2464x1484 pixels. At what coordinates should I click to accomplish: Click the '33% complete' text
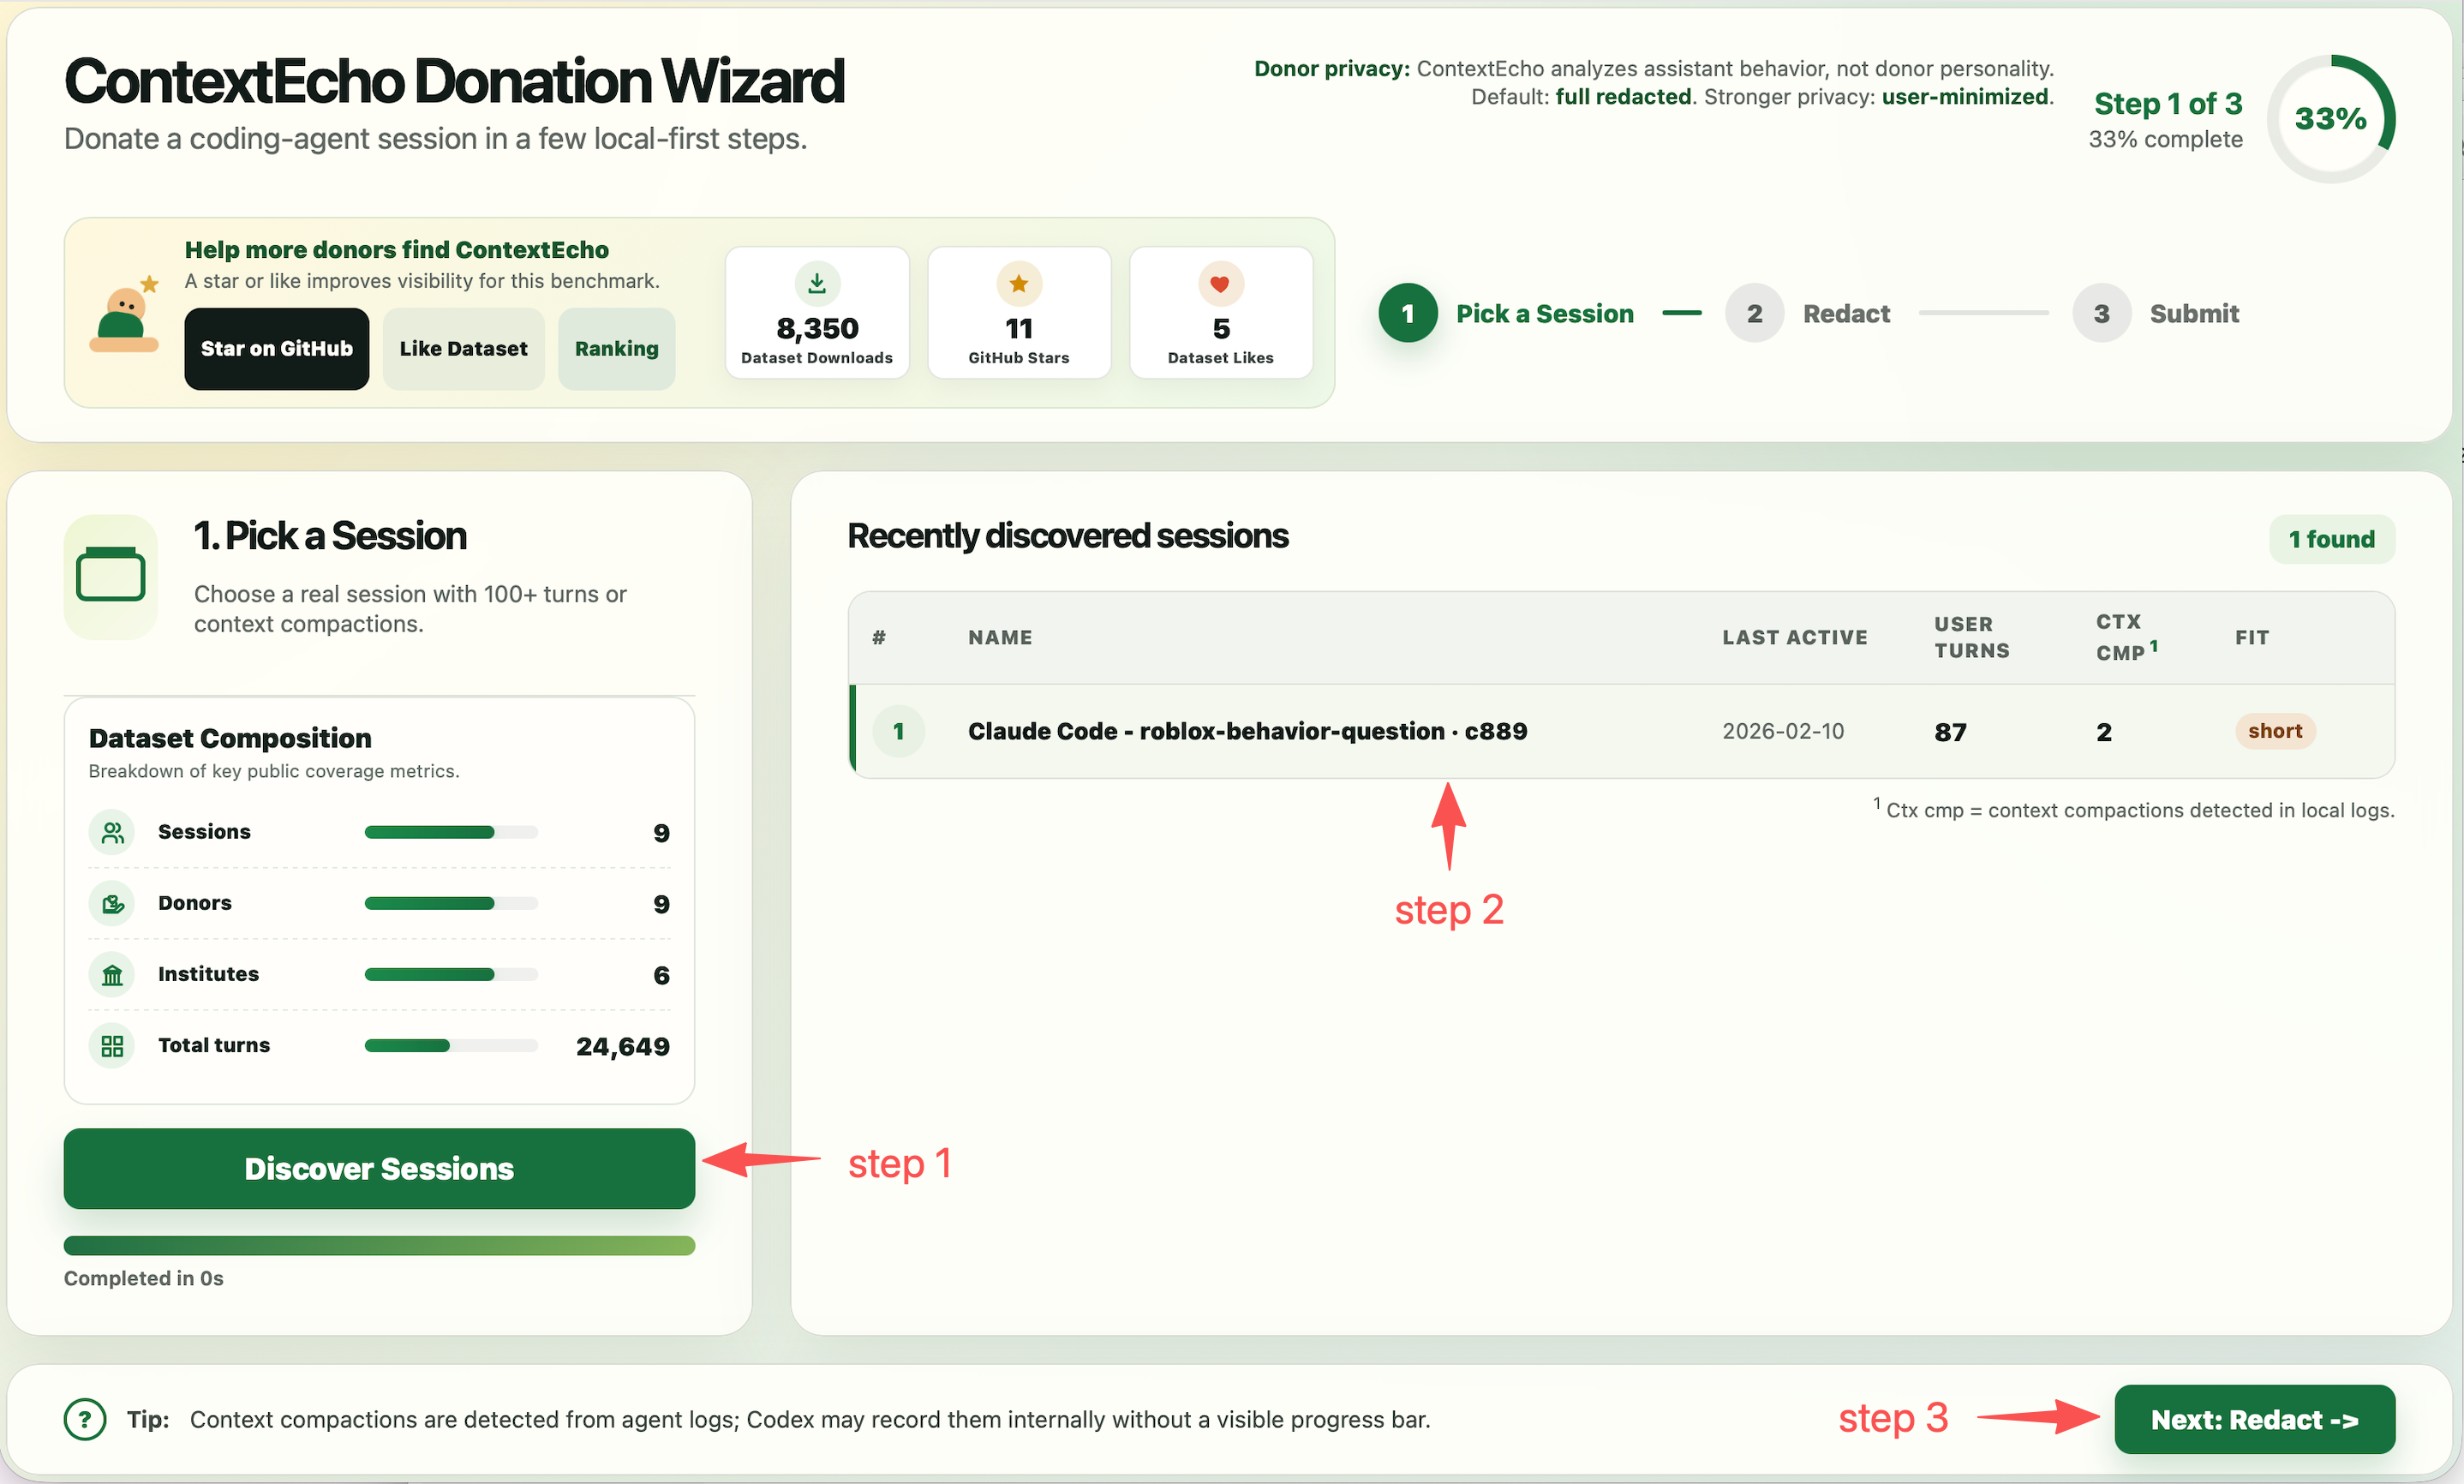[2165, 139]
